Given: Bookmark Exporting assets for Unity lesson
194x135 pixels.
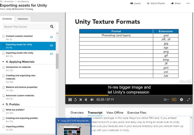Looking at the screenshot, I should coord(3,45).
